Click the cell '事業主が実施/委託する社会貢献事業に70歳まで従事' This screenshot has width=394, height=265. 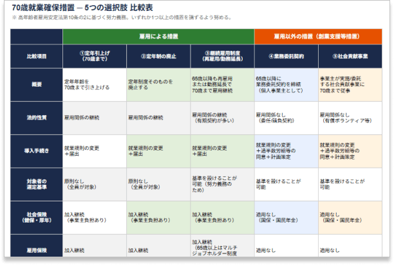pyautogui.click(x=350, y=85)
